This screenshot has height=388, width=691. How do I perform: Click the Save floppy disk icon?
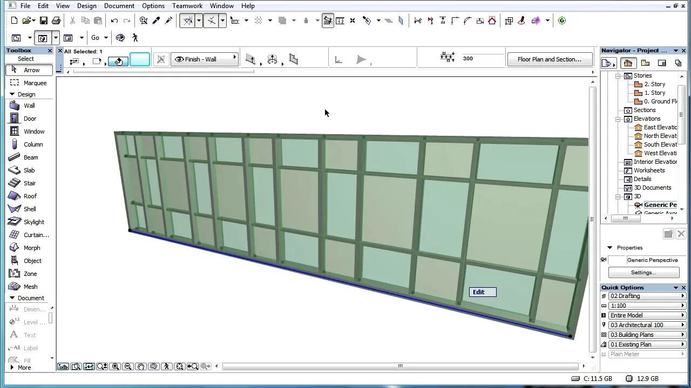click(x=43, y=20)
